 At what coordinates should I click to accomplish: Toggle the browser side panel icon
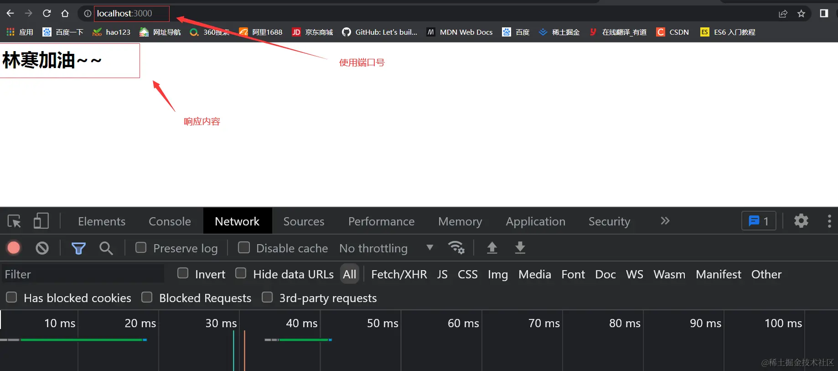[x=824, y=13]
